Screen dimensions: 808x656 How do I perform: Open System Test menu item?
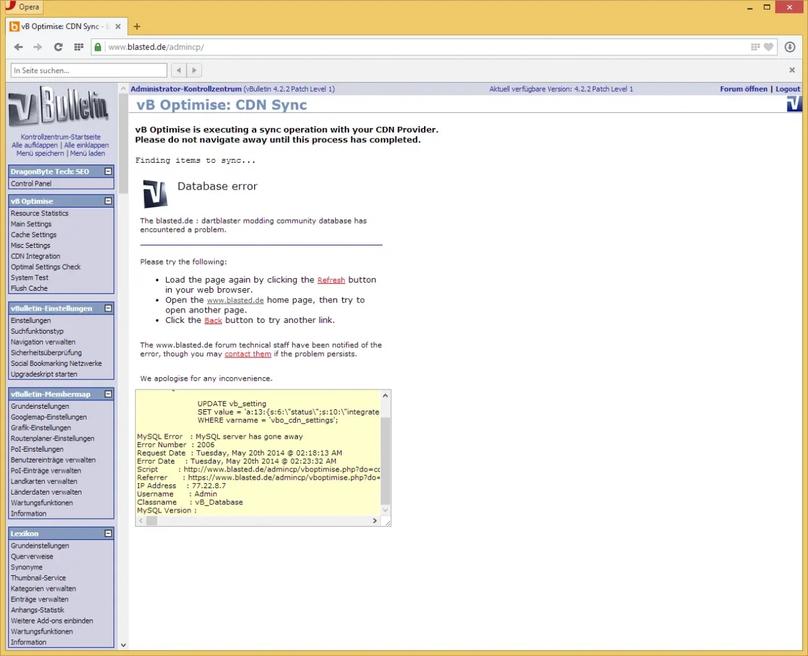point(30,278)
